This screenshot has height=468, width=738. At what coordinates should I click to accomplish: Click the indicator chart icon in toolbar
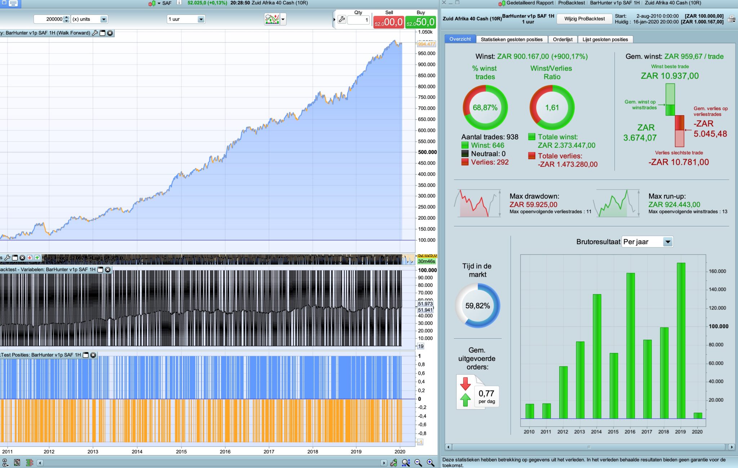[x=272, y=19]
